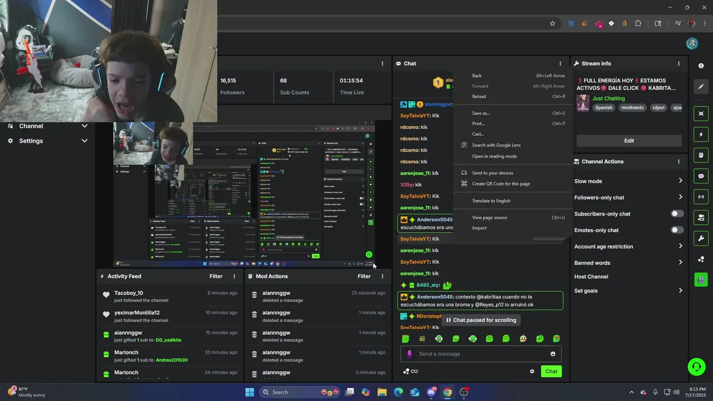Click the lightning bolt quick actions icon
The height and width of the screenshot is (401, 713).
701,134
